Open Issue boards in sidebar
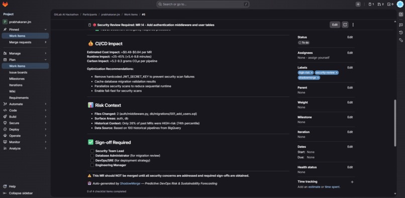This screenshot has height=198, width=405. (x=25, y=72)
